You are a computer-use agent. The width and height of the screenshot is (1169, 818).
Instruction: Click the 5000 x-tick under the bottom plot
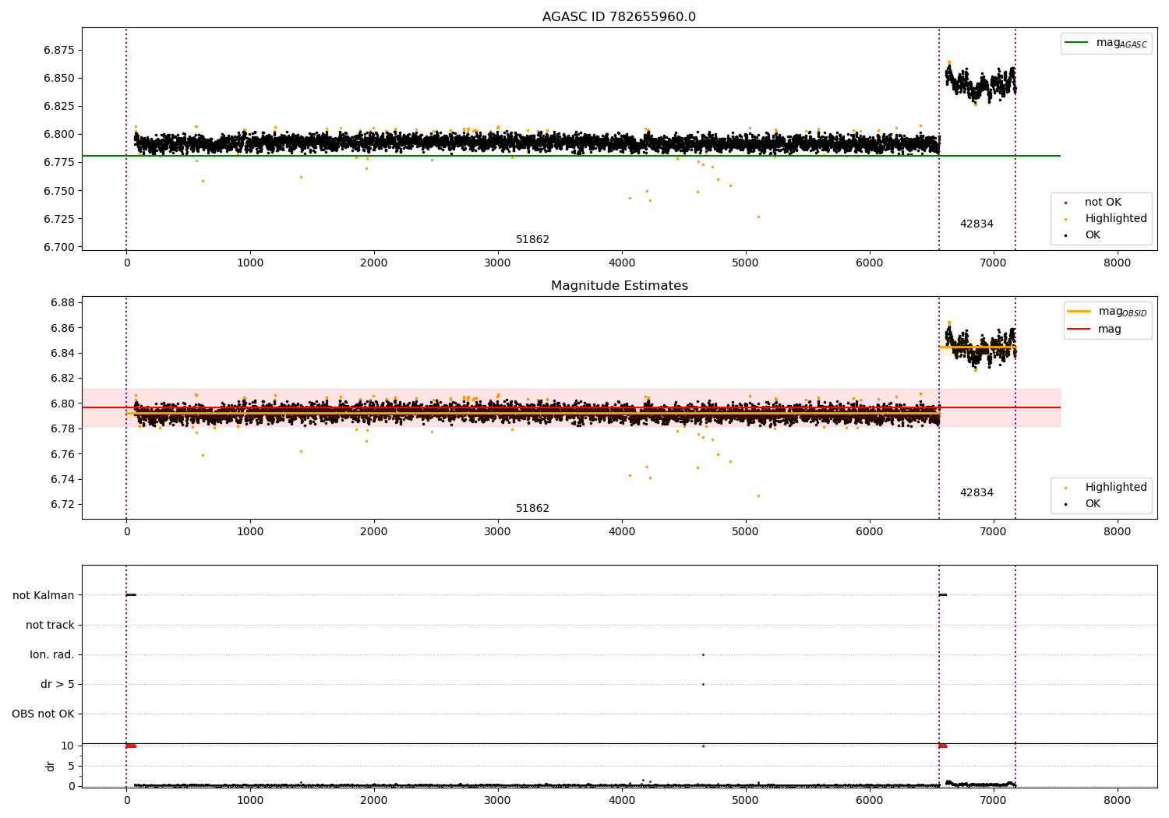(x=746, y=800)
